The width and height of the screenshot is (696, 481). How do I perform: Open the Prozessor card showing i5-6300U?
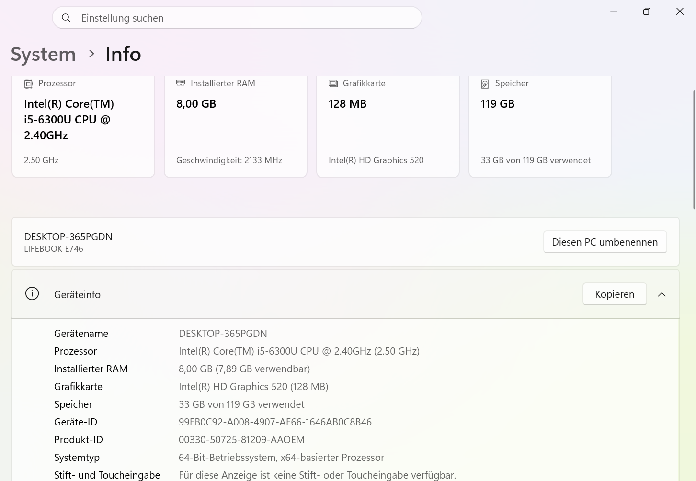click(x=83, y=126)
